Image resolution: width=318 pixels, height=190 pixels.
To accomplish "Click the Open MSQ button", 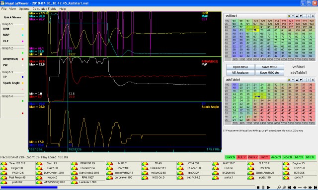I will pyautogui.click(x=240, y=67).
